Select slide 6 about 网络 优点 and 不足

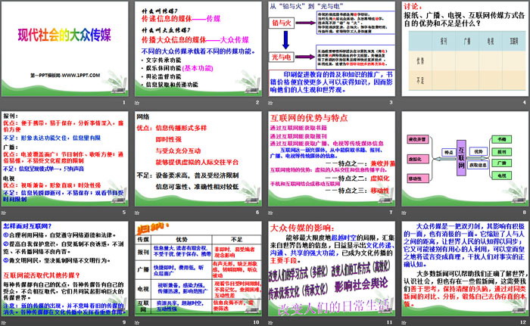tap(198, 159)
